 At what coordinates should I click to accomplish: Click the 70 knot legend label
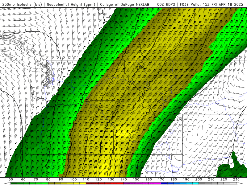36,179
